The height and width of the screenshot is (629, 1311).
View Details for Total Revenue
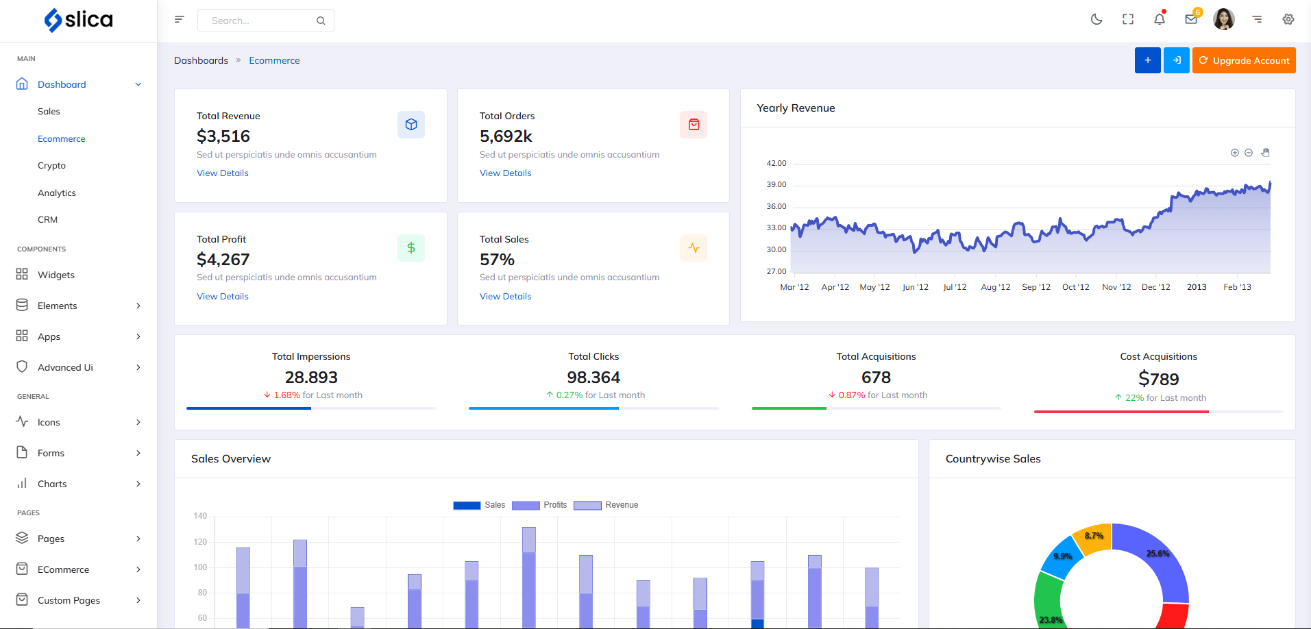click(x=223, y=173)
